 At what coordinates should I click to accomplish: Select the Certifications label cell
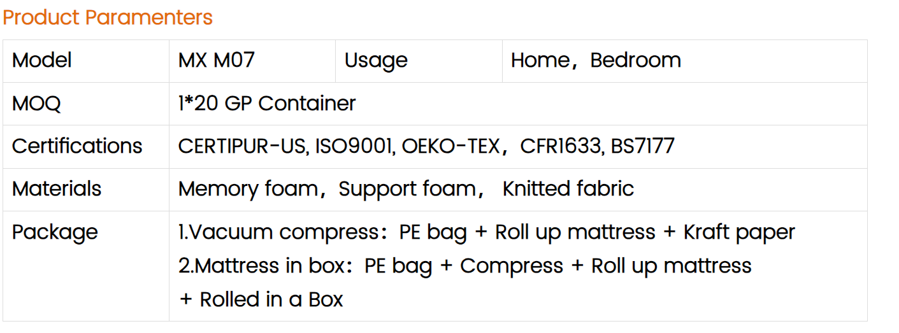[86, 146]
